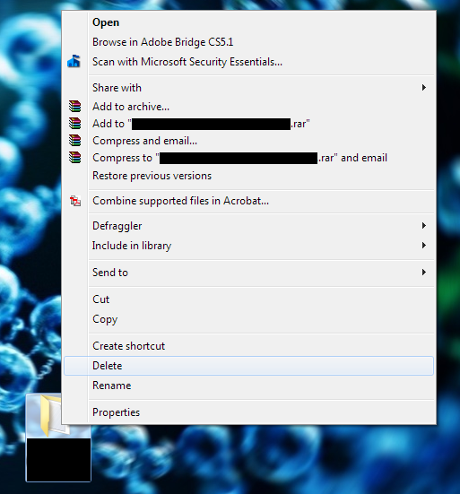Choose the entry ending in .rar" and email
Image resolution: width=460 pixels, height=494 pixels.
click(249, 158)
